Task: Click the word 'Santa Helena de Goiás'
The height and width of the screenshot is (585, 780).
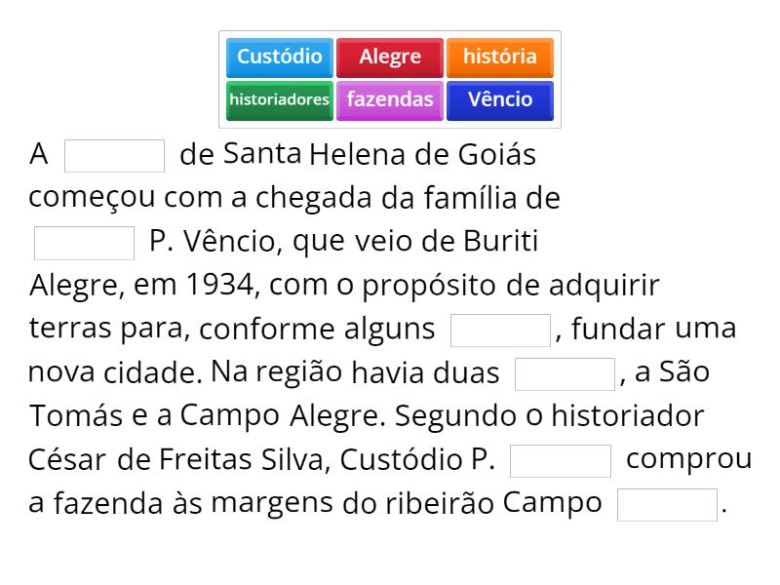Action: click(379, 155)
